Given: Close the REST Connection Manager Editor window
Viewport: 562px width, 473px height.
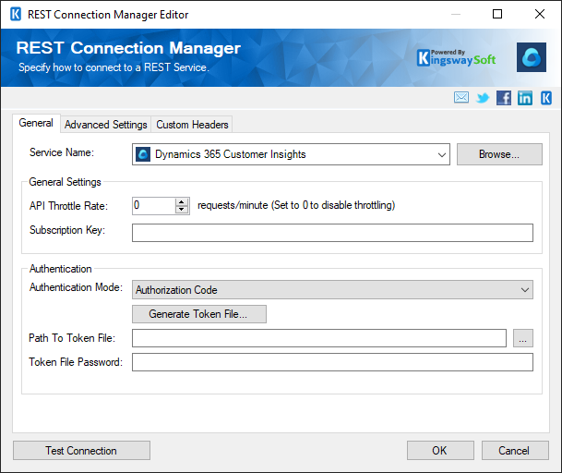Looking at the screenshot, I should (540, 15).
